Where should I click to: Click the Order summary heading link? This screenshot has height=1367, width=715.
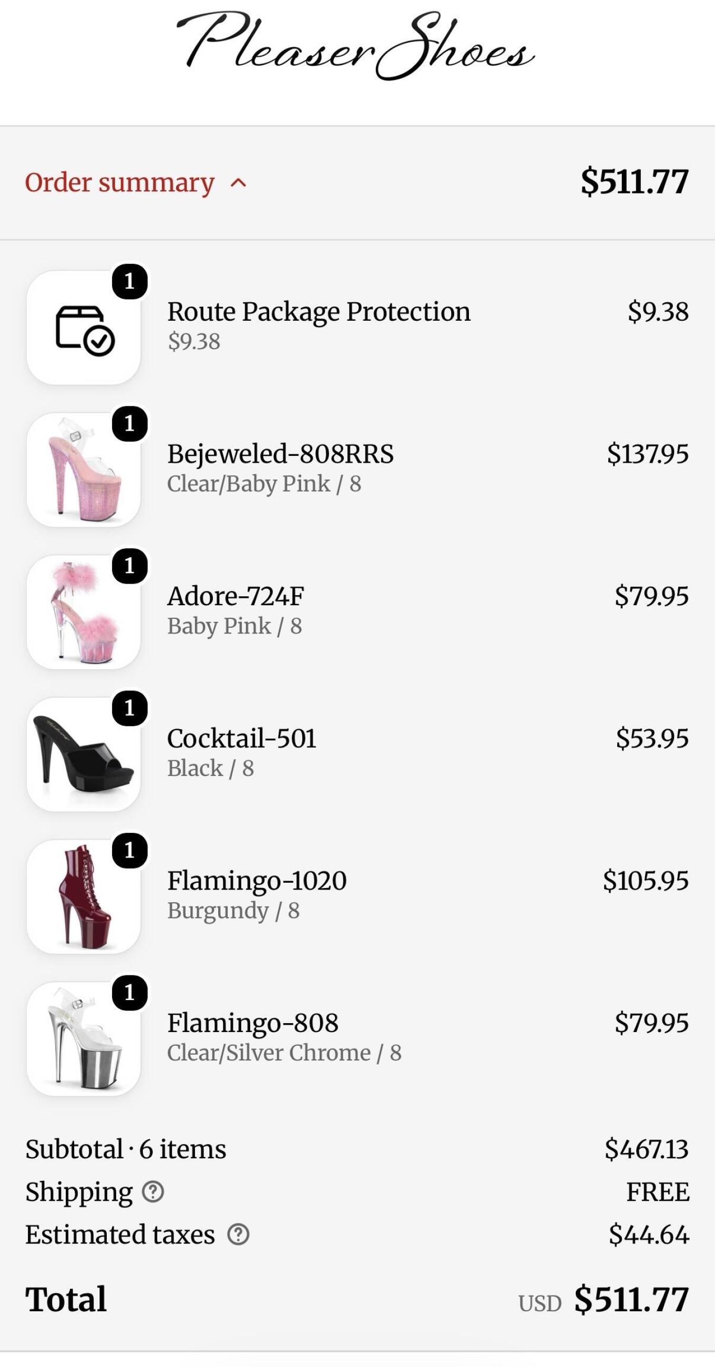(x=119, y=182)
